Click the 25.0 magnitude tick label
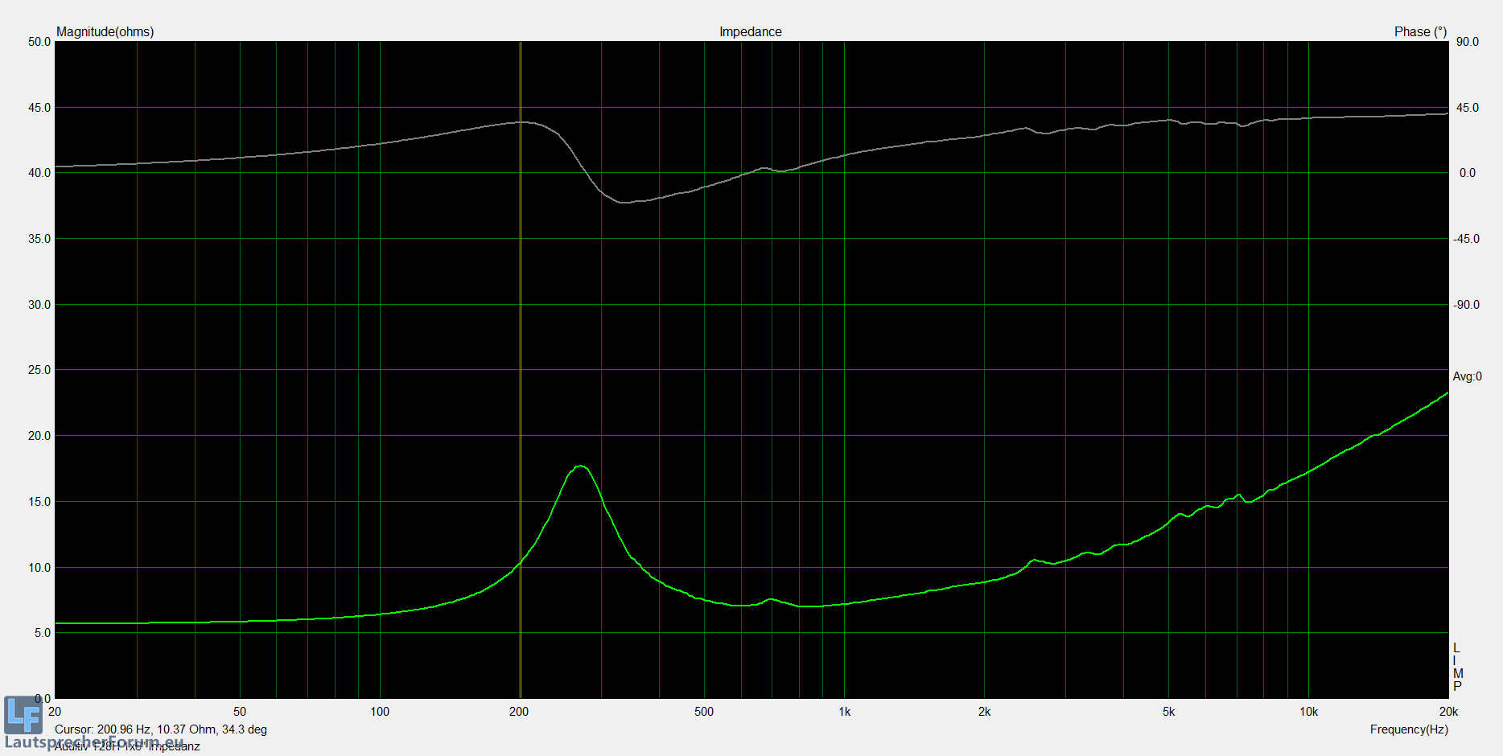This screenshot has height=756, width=1503. 39,370
